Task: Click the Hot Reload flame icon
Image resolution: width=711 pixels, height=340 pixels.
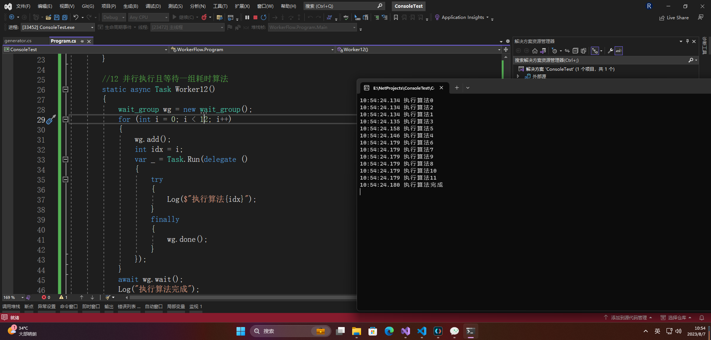Action: coord(204,17)
